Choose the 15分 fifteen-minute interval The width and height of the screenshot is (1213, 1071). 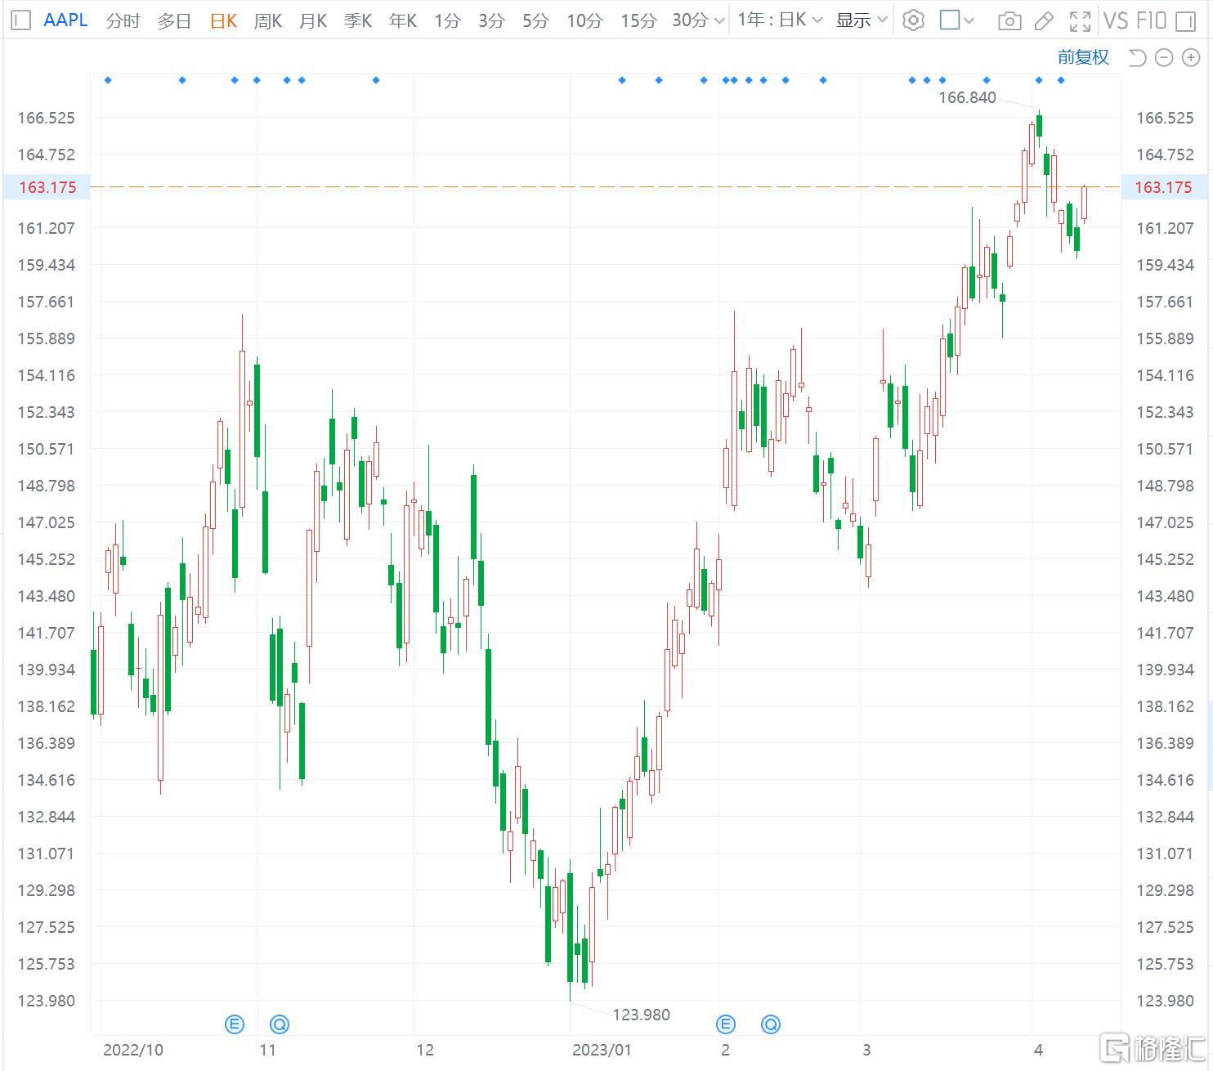tap(638, 20)
